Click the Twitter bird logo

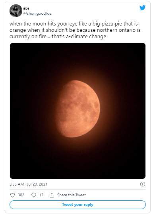click(142, 8)
